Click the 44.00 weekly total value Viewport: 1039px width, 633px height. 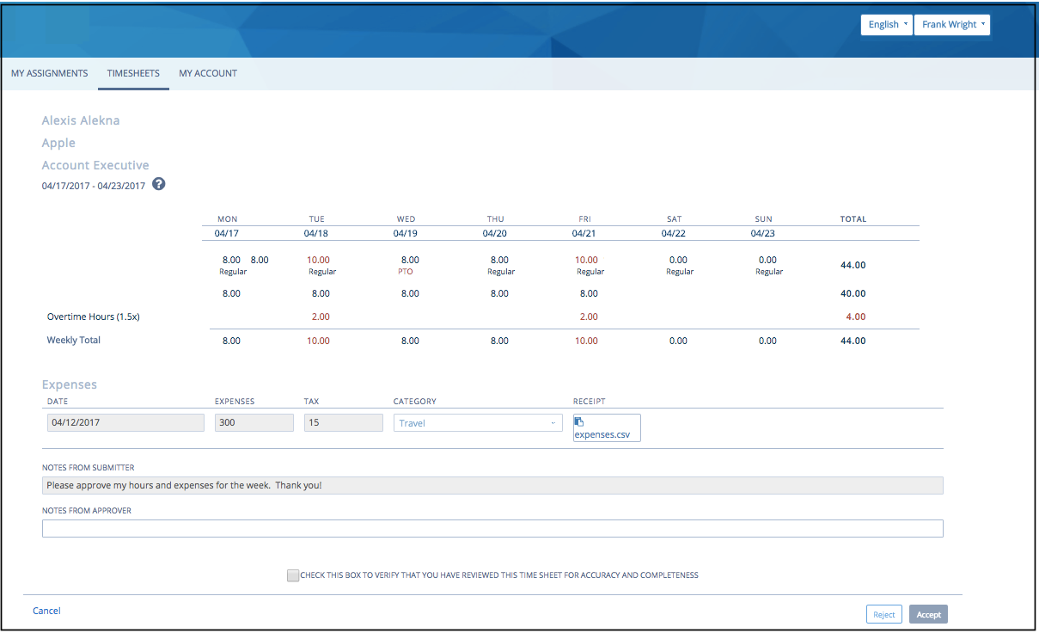point(853,341)
